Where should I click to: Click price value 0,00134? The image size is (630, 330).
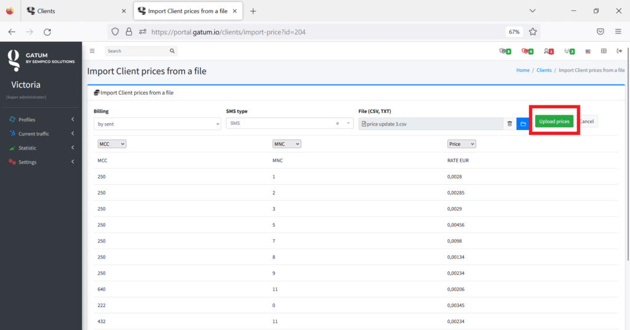point(456,257)
